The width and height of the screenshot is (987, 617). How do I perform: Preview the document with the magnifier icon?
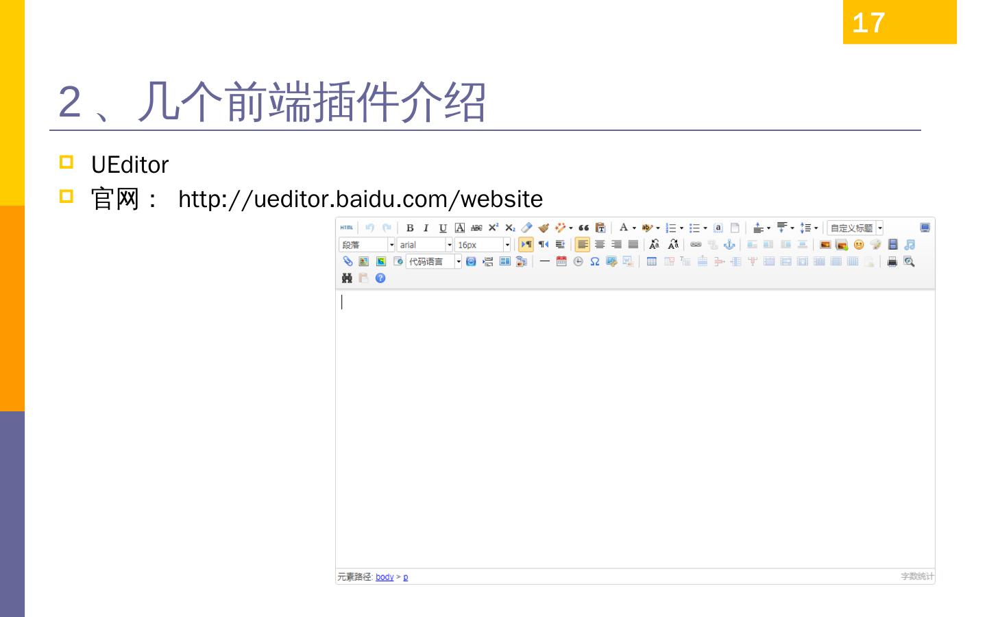[x=909, y=261]
